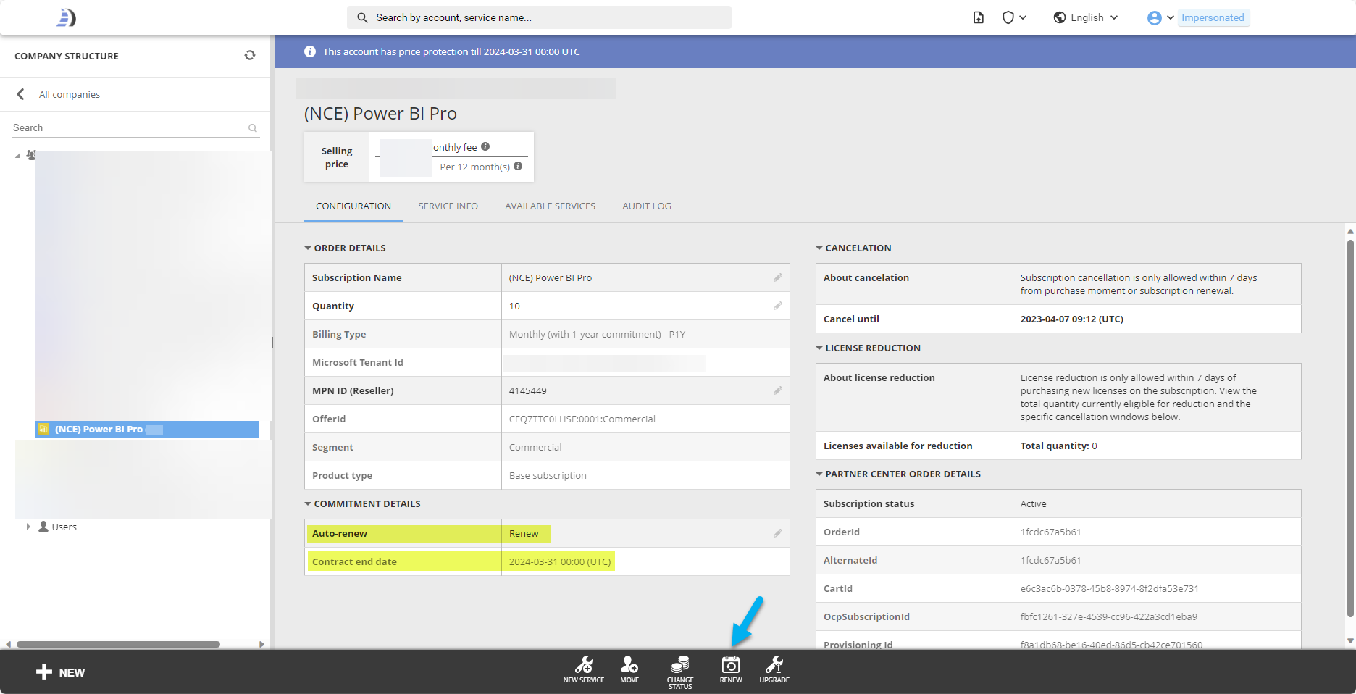Click Billing Type value Monthly (with 1-year commitment)
1356x694 pixels.
598,334
